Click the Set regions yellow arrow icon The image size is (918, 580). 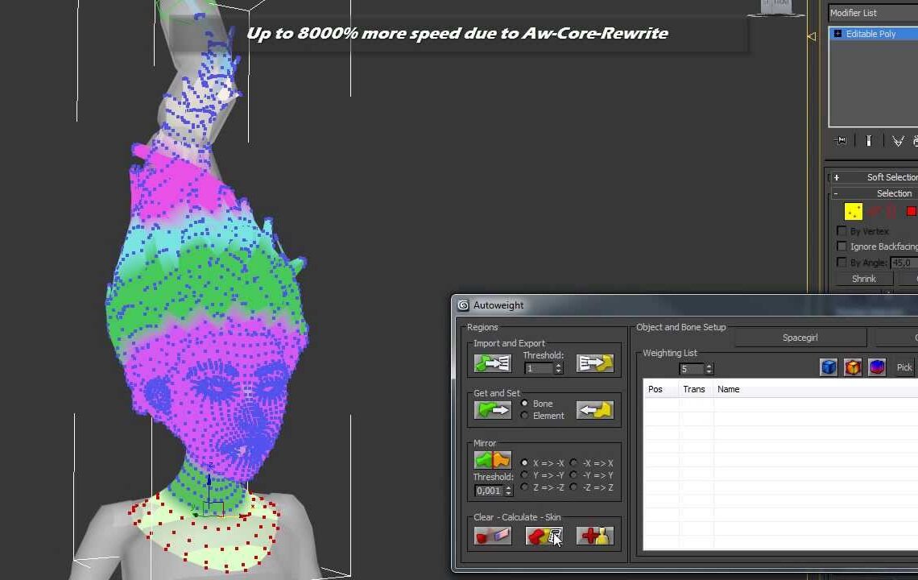click(x=595, y=410)
